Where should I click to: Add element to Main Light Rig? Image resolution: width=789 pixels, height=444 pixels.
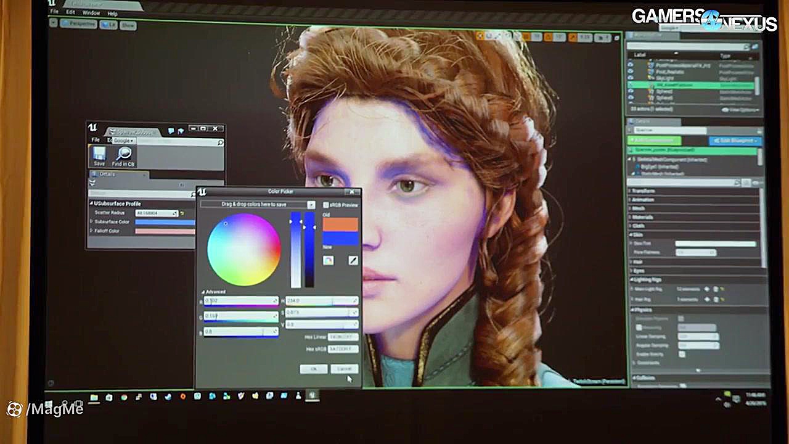click(x=707, y=289)
